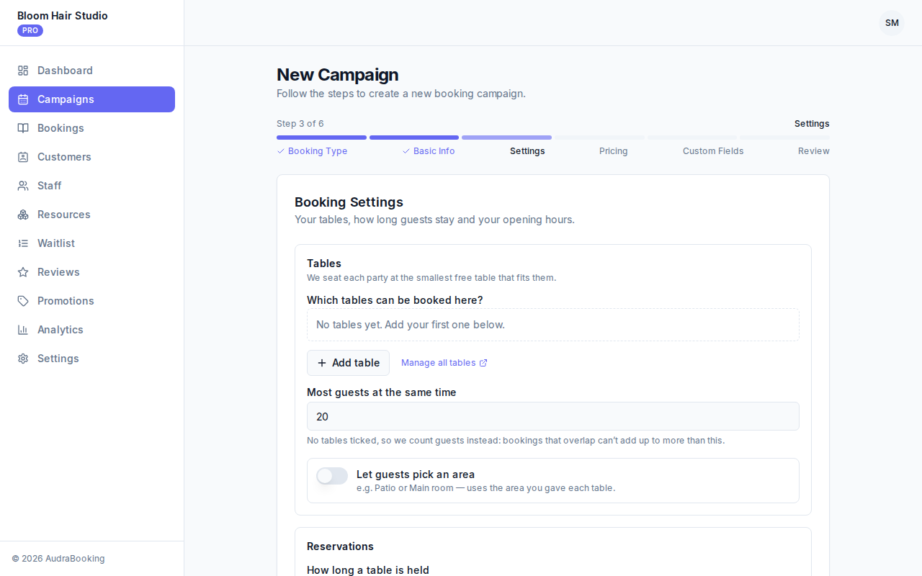The height and width of the screenshot is (576, 922).
Task: Click the Campaigns calendar icon
Action: (23, 99)
